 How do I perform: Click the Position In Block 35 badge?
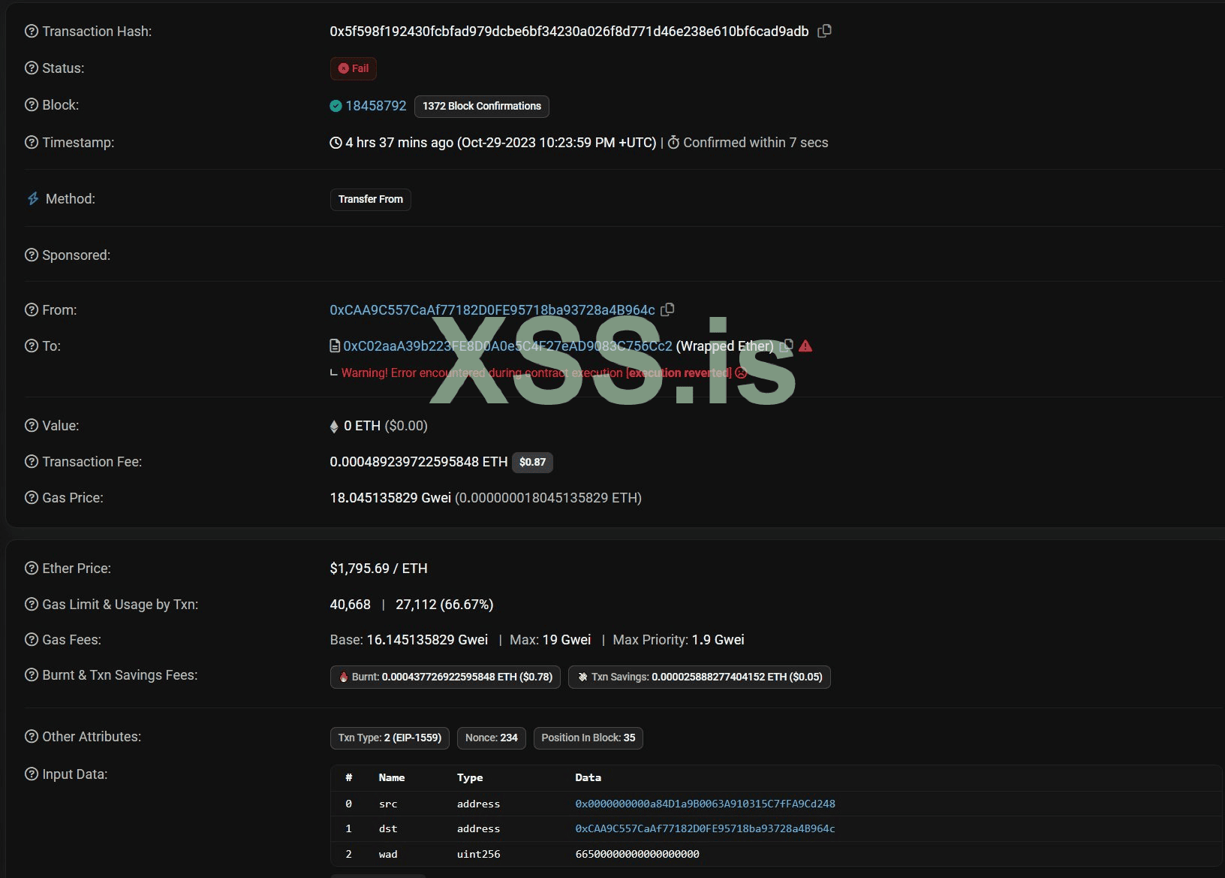tap(588, 738)
